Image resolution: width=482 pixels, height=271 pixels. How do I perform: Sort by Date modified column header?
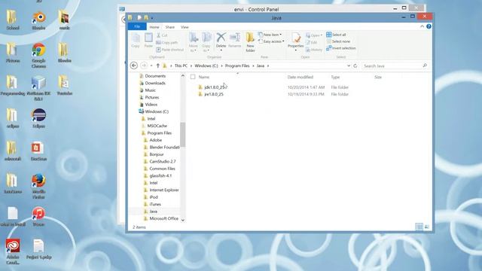pos(300,77)
